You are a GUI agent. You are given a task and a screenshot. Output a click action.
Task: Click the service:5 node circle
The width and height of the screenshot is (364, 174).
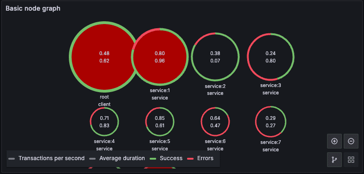(x=160, y=122)
